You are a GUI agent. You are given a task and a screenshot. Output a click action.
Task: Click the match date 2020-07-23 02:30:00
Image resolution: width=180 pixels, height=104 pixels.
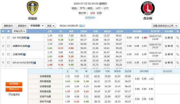[86, 4]
